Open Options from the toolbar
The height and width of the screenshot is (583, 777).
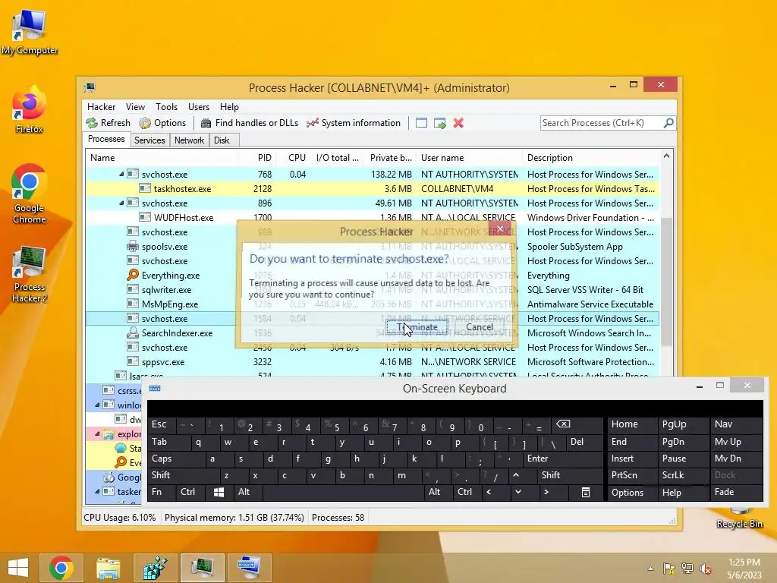pyautogui.click(x=162, y=123)
